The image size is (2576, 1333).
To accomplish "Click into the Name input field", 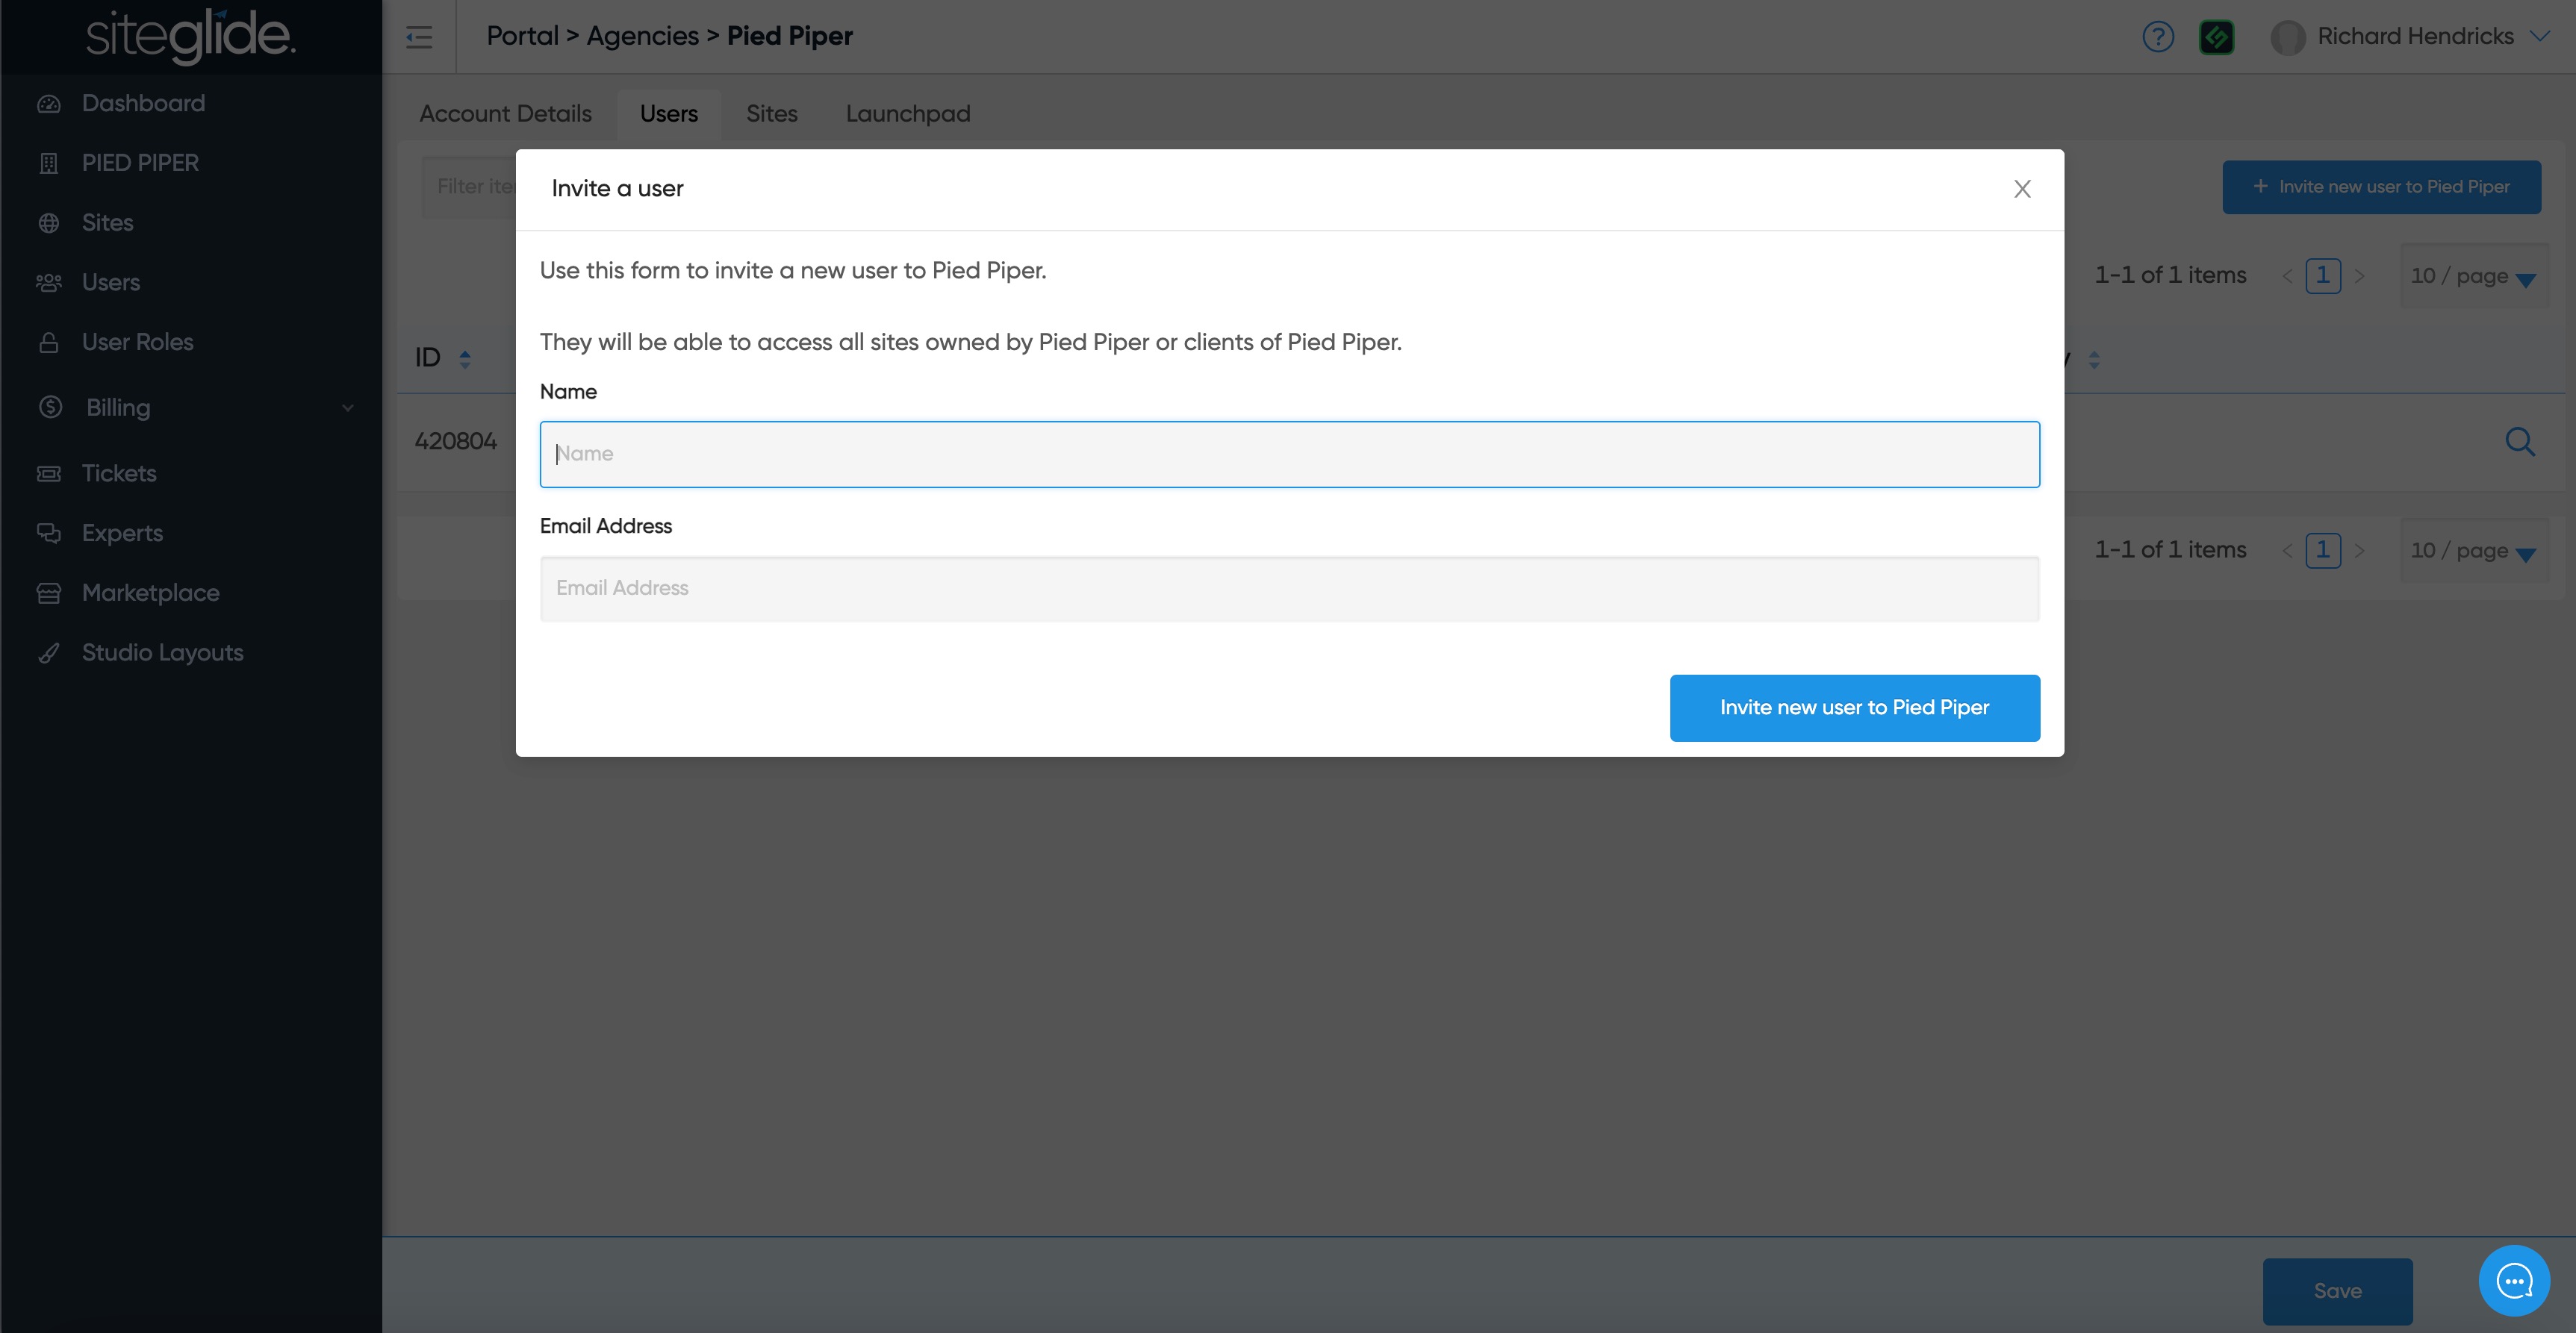I will (1288, 455).
